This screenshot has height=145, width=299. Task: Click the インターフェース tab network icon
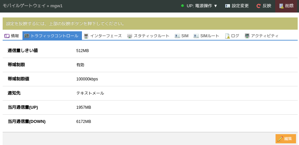86,36
